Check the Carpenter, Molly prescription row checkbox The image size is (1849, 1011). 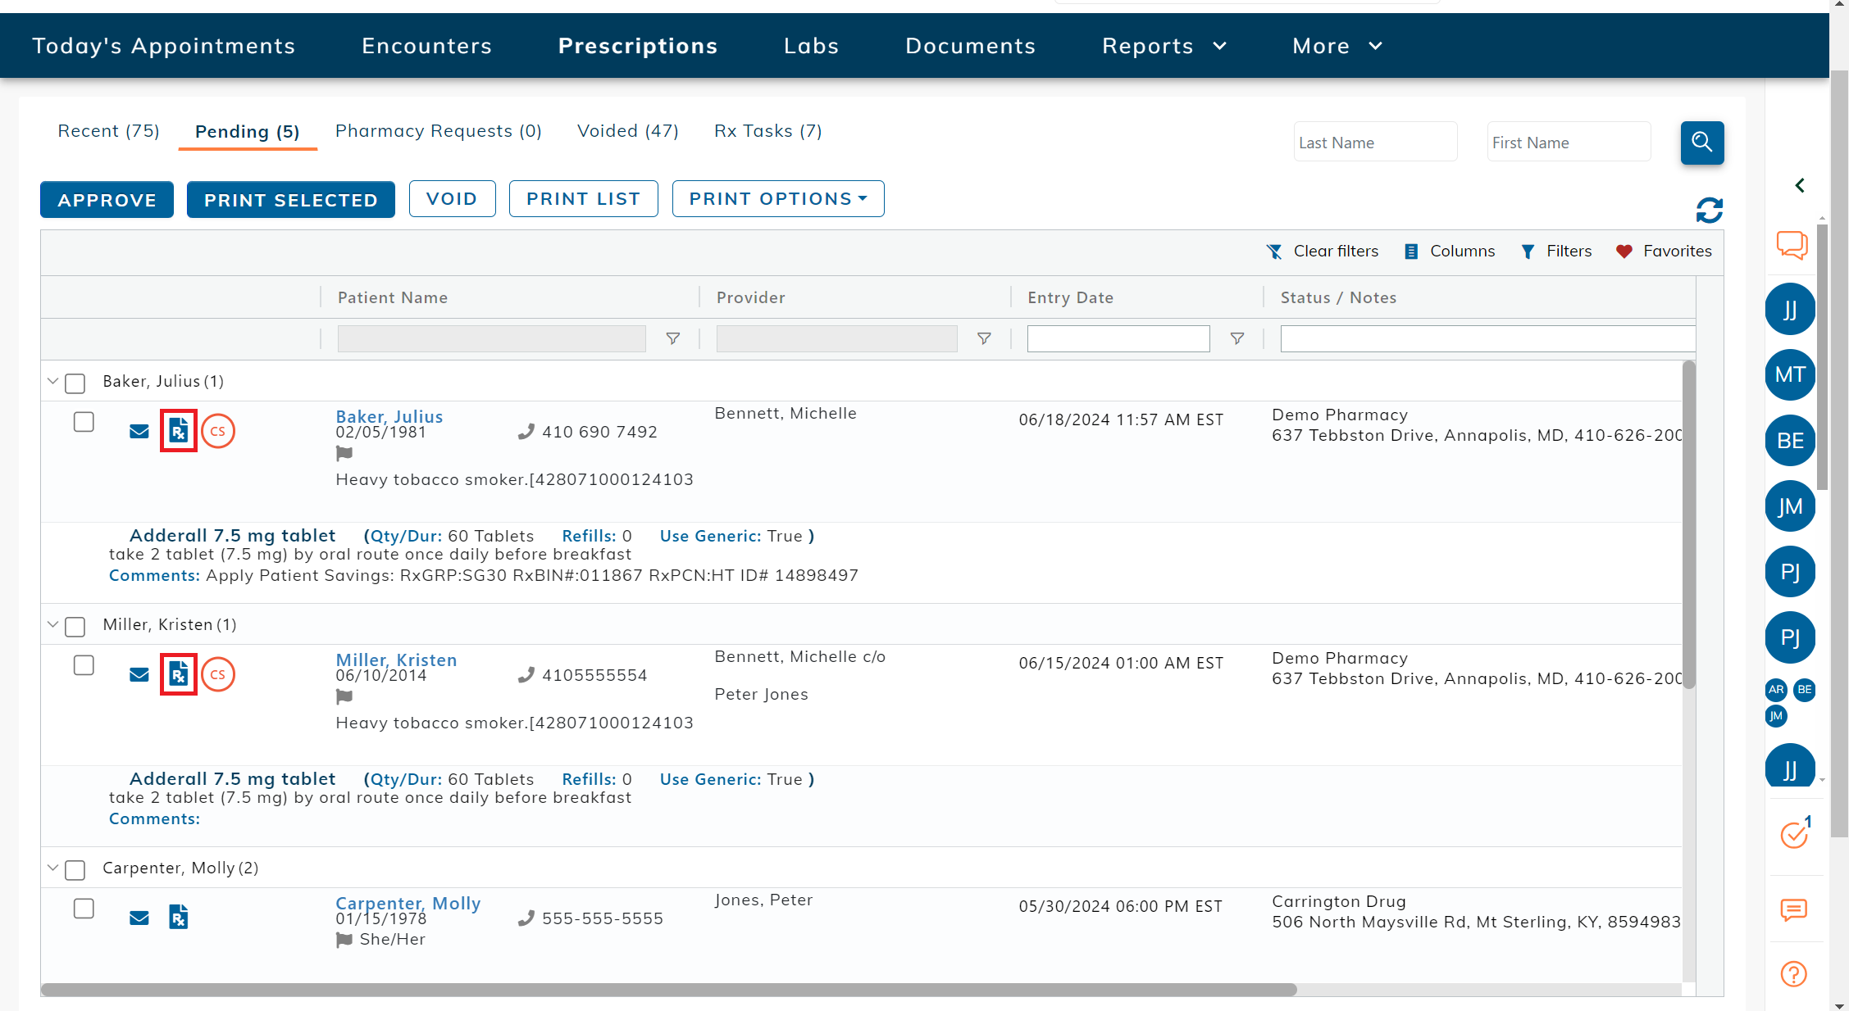click(84, 909)
